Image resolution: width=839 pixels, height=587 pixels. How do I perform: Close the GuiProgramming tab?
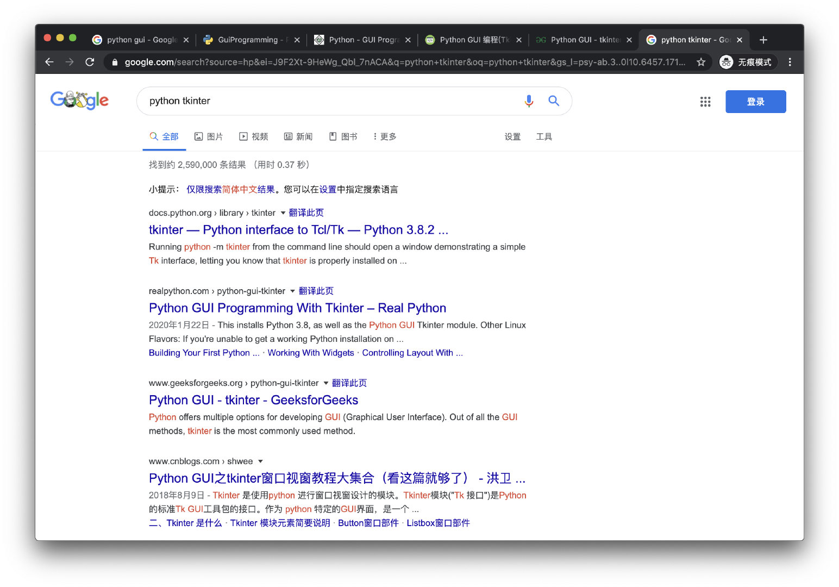click(x=297, y=40)
